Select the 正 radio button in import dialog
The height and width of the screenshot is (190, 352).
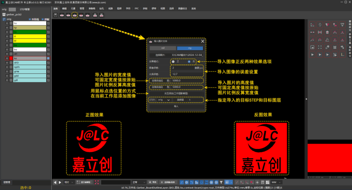coord(173,62)
